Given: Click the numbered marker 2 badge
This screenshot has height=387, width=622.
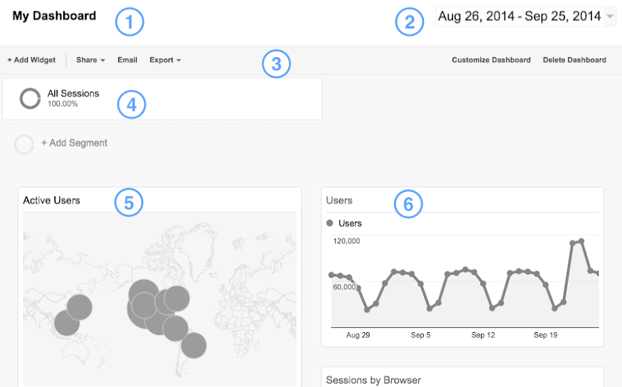Looking at the screenshot, I should pyautogui.click(x=409, y=23).
